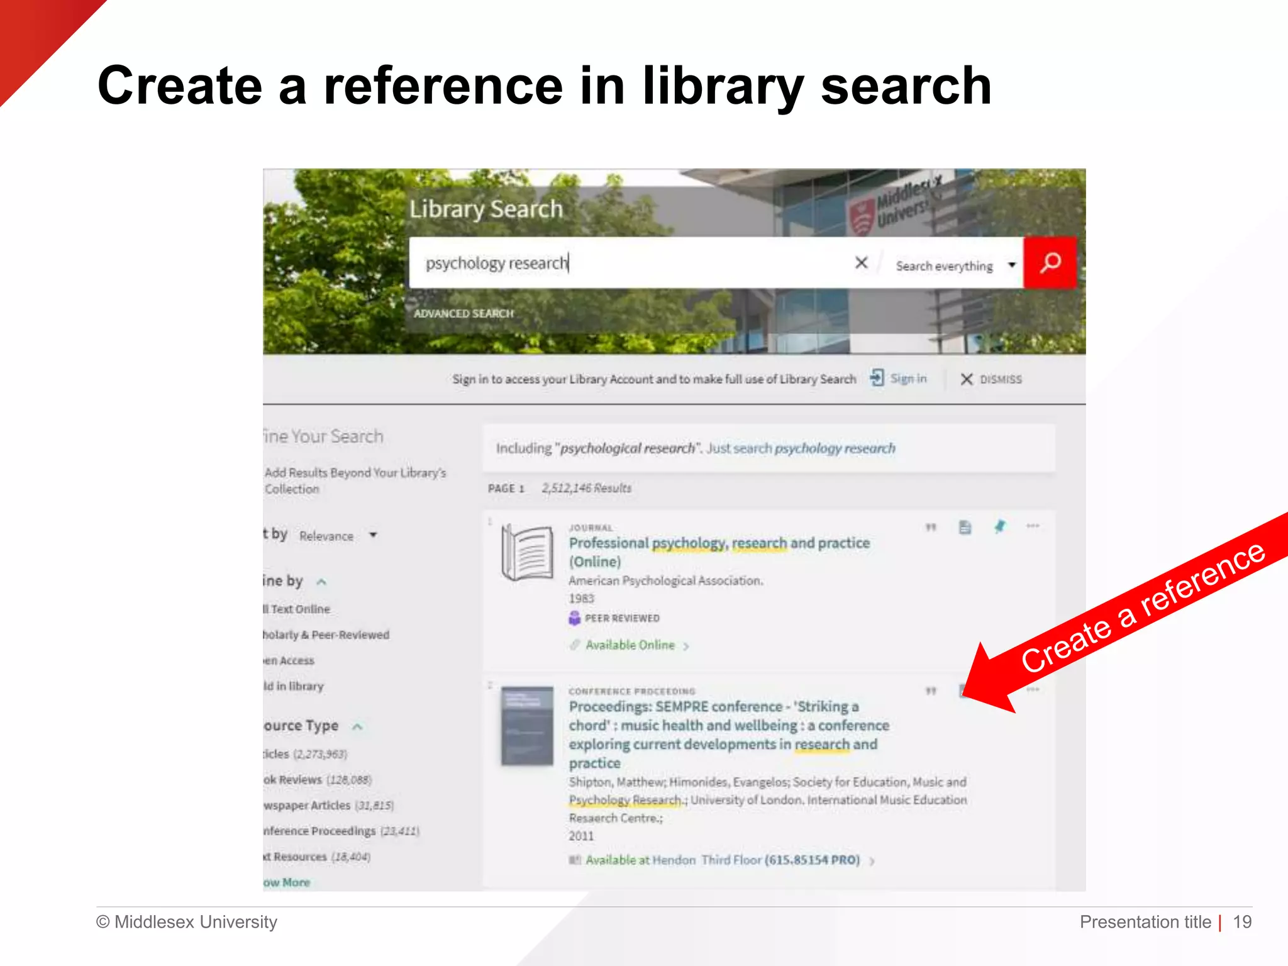1288x966 pixels.
Task: Click the 1983 publication year text
Action: coord(581,599)
